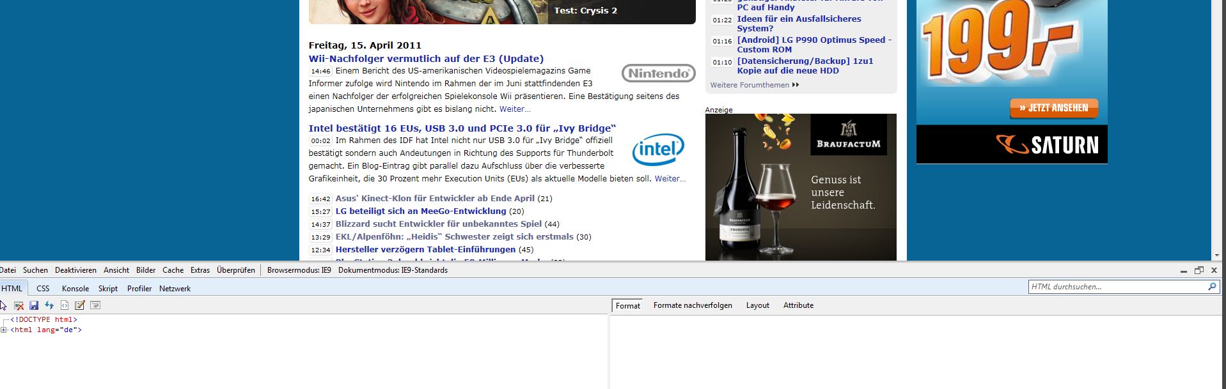
Task: Click the Saturn logo in the ad
Action: [1047, 145]
